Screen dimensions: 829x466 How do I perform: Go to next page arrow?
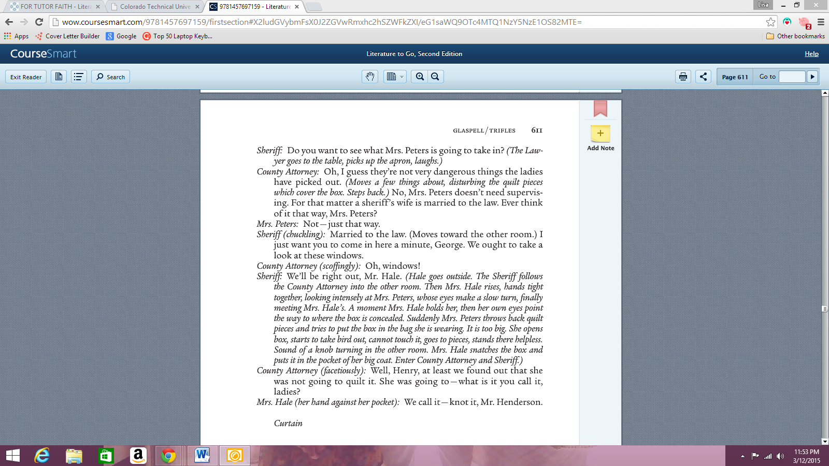[x=812, y=77]
